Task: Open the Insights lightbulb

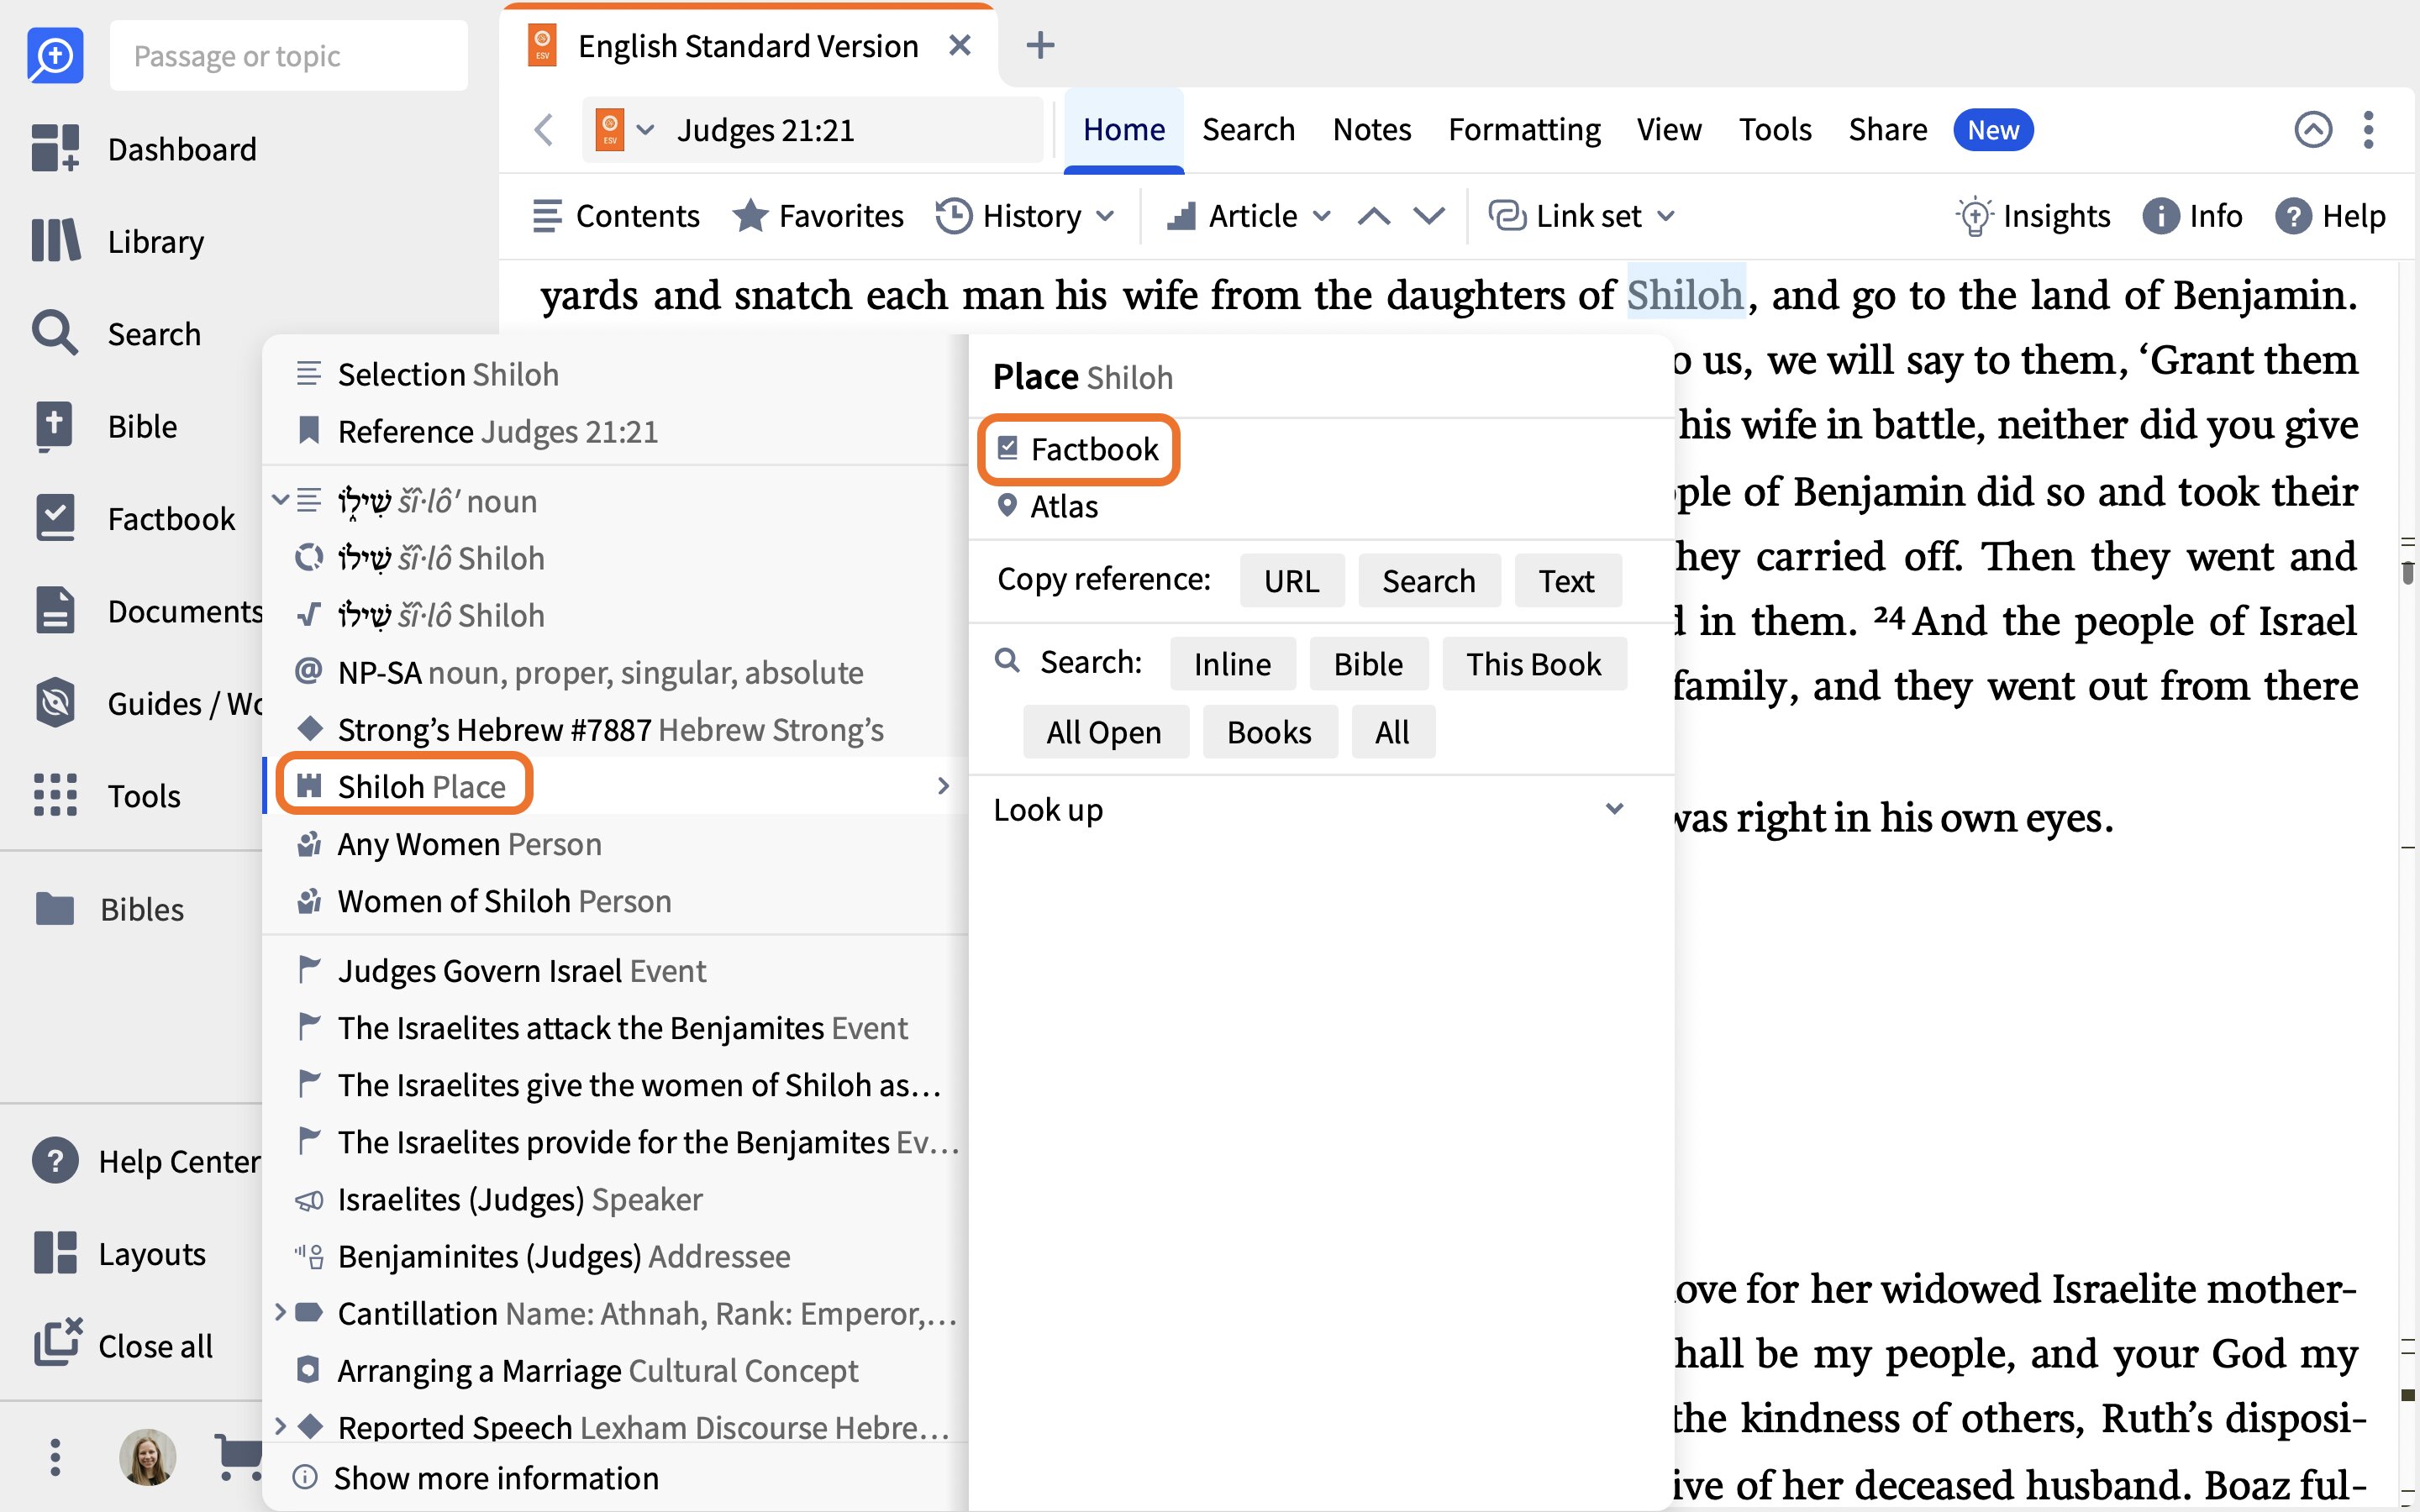Action: [x=2032, y=215]
